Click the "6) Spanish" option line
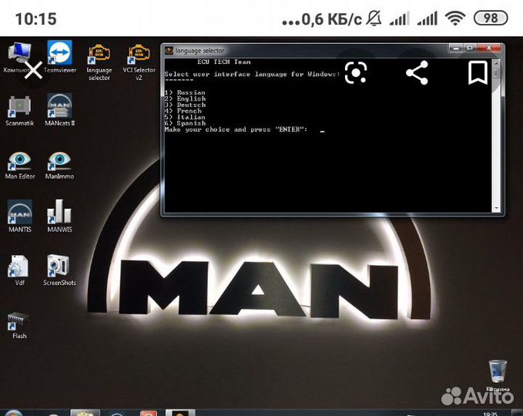The image size is (523, 416). (185, 123)
